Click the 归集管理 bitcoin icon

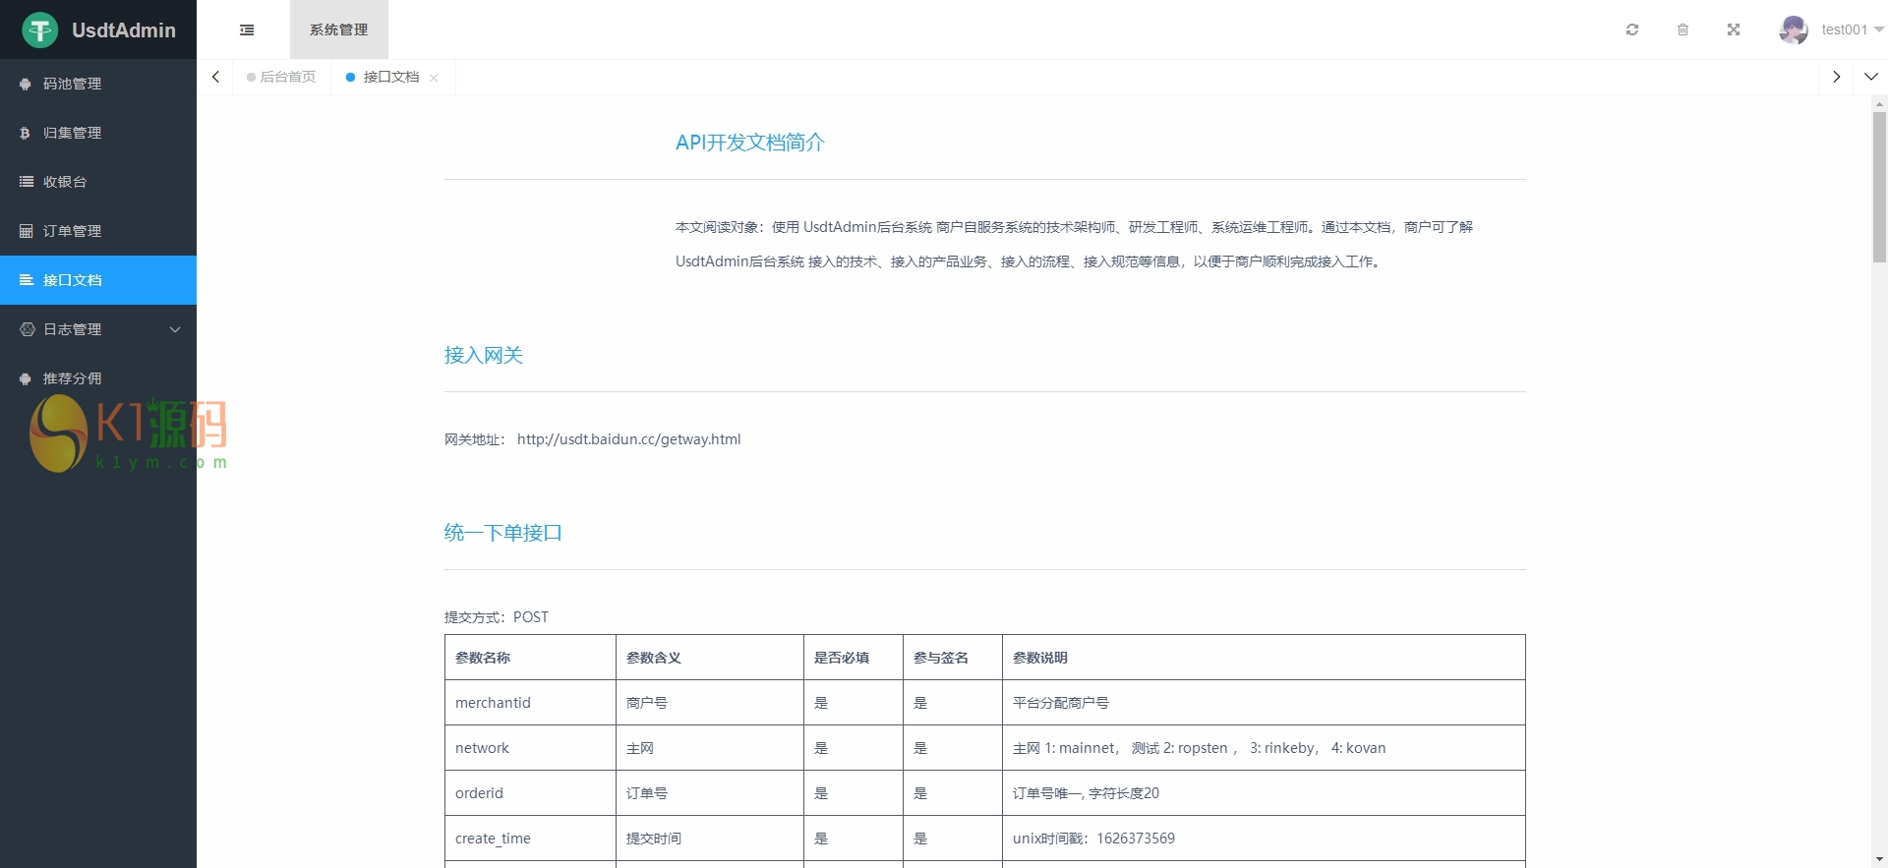click(x=26, y=133)
